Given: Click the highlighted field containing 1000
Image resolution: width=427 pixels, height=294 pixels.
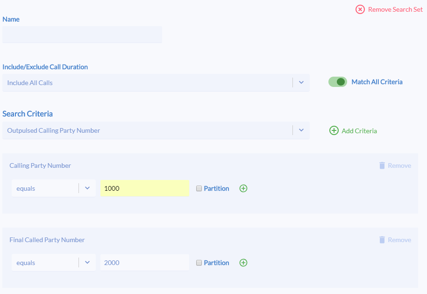Looking at the screenshot, I should pos(145,188).
